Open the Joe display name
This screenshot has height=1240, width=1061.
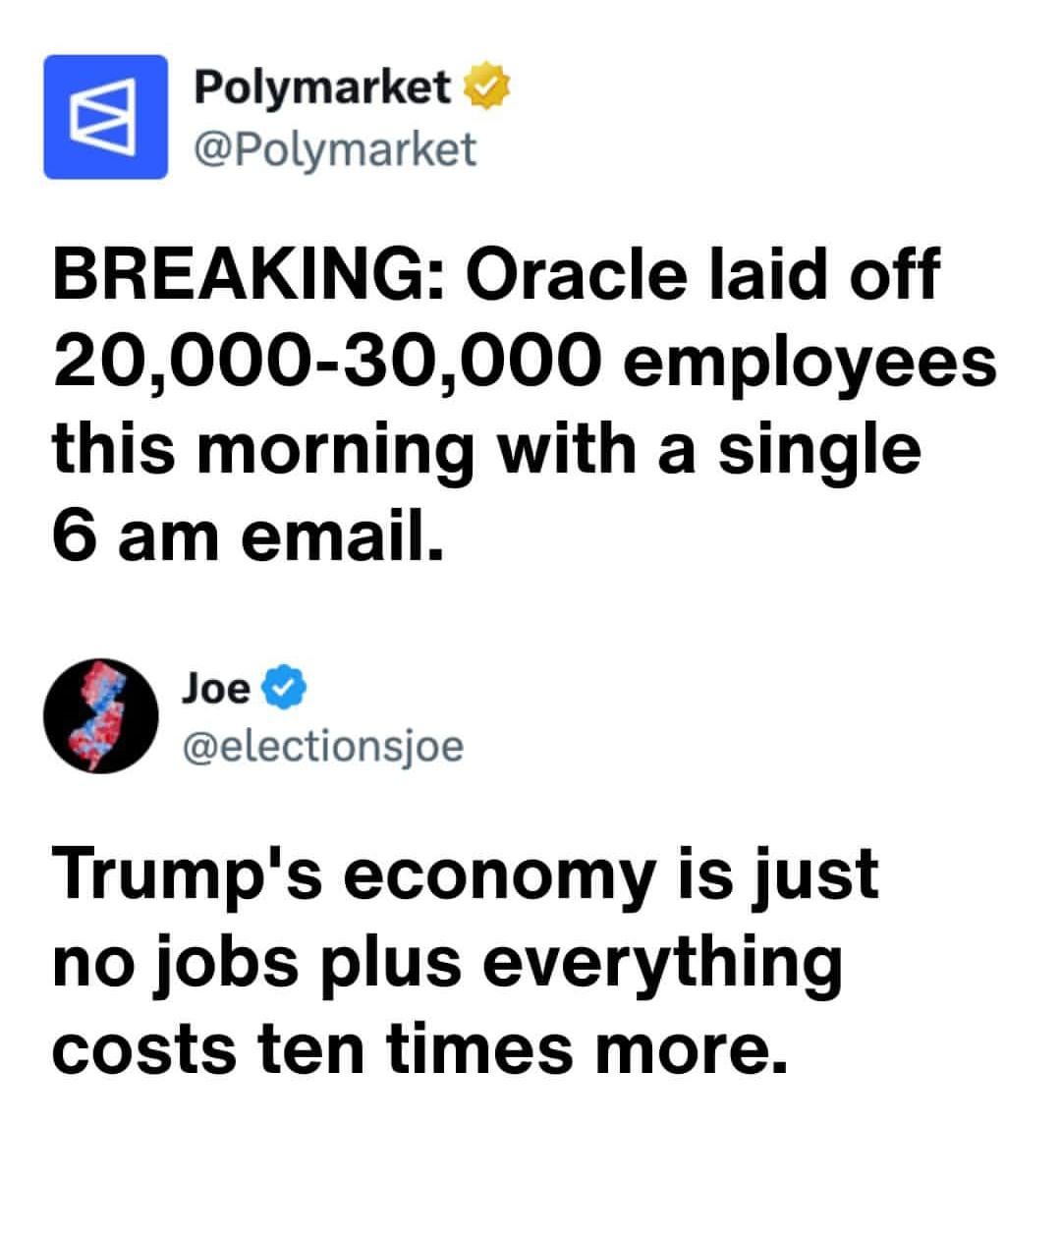[215, 689]
